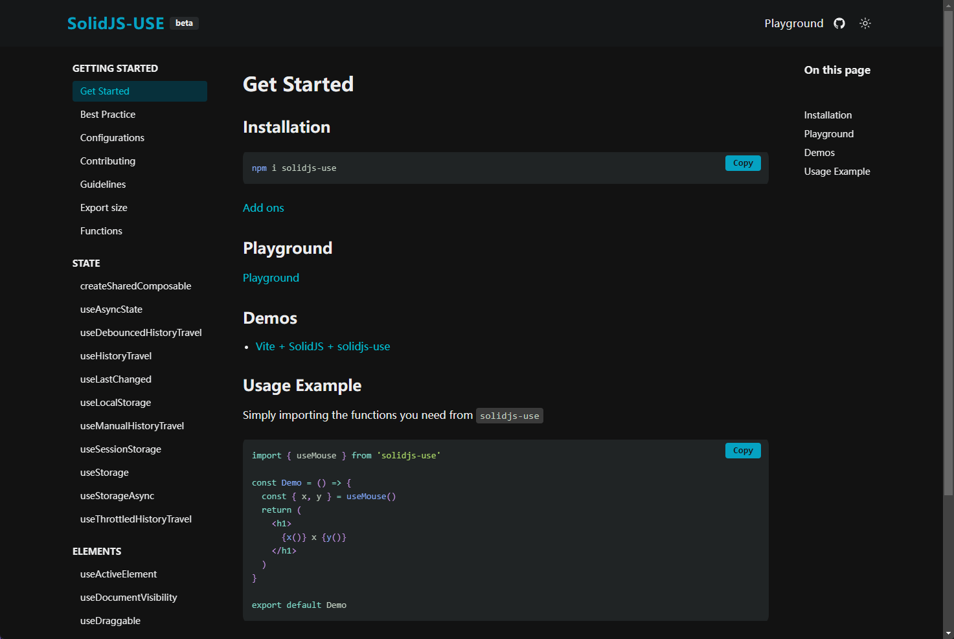
Task: Open Export size page
Action: 140,208
